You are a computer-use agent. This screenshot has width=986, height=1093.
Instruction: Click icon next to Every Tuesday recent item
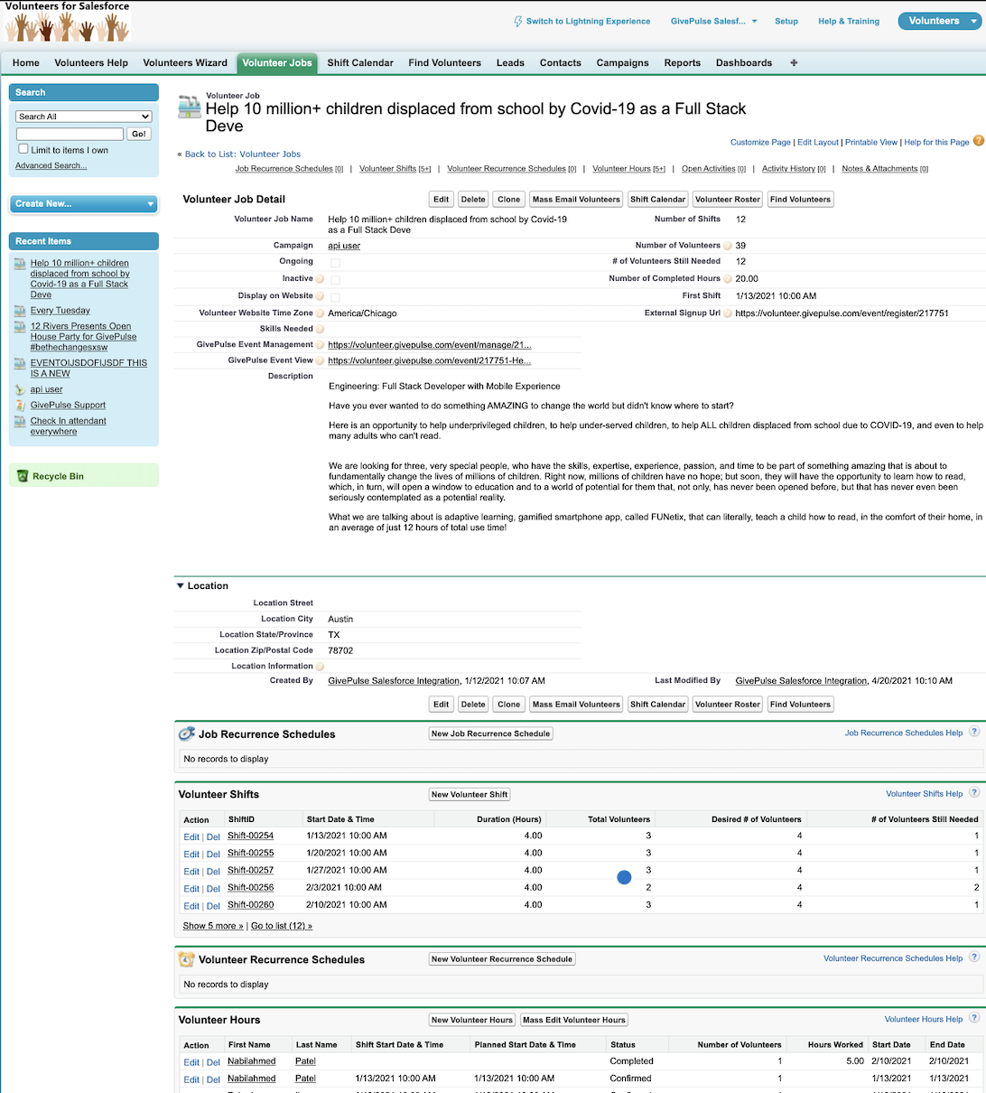21,311
